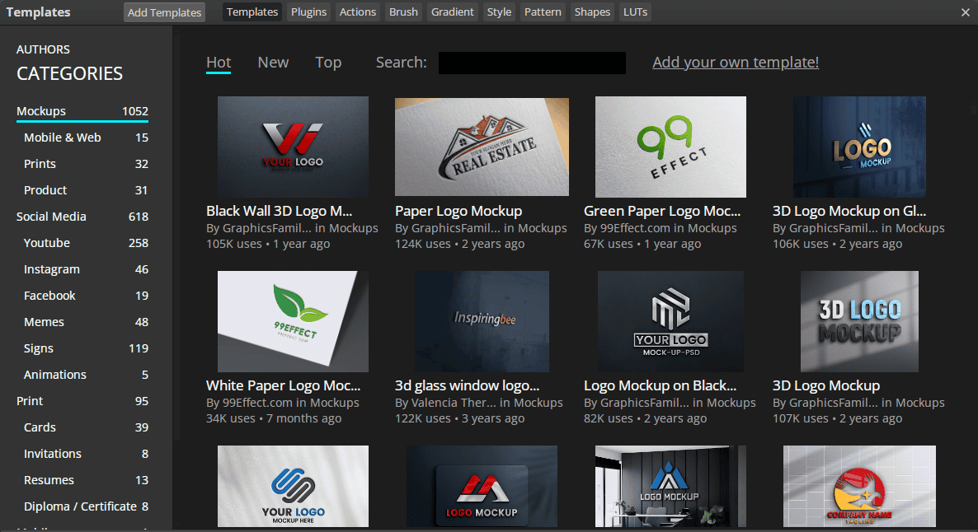Select the Style tab
The height and width of the screenshot is (532, 978).
tap(499, 12)
